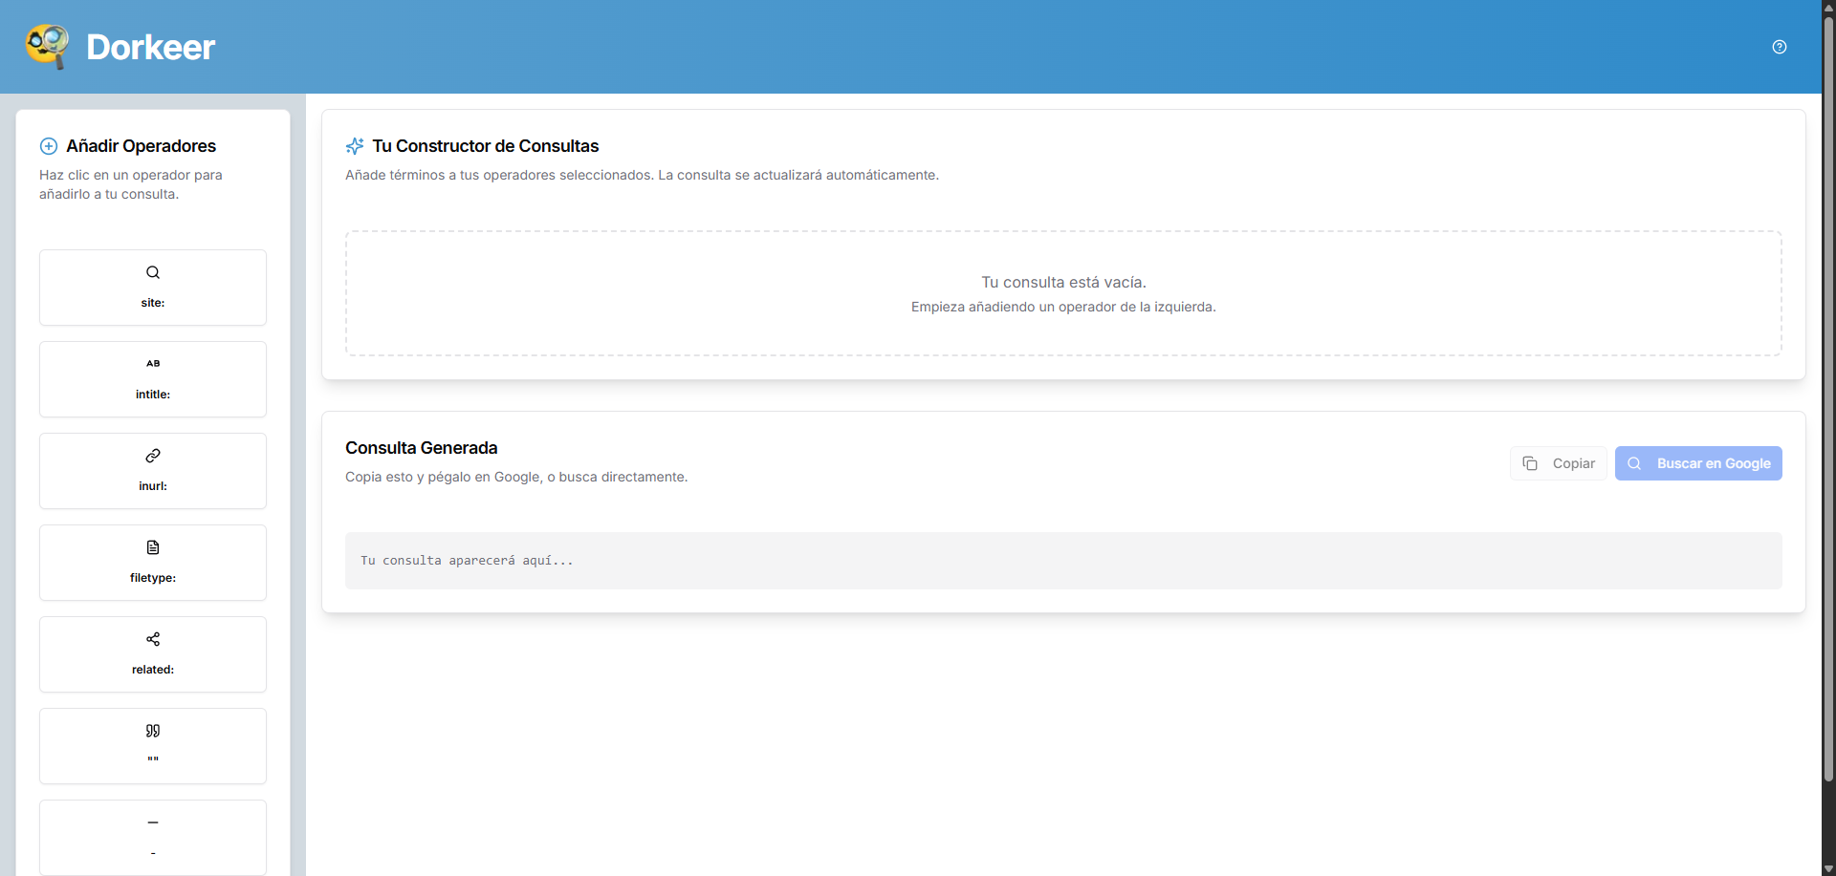Add the minus exclusion operator
The height and width of the screenshot is (876, 1836).
pyautogui.click(x=153, y=836)
